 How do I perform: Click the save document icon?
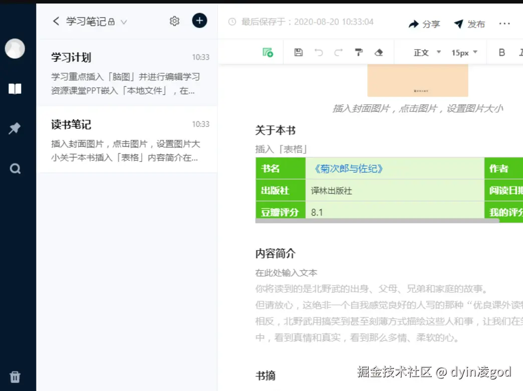click(298, 52)
